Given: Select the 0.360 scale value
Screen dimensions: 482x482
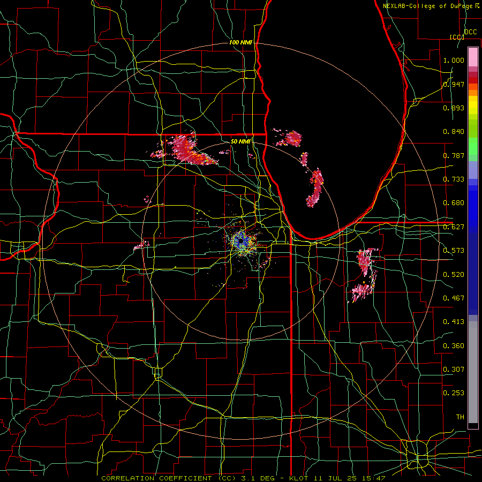Looking at the screenshot, I should (x=454, y=346).
